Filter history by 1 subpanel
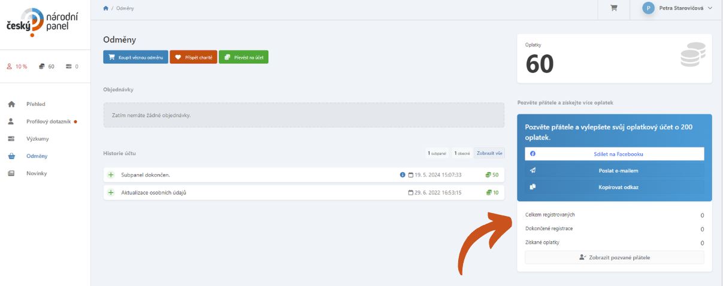The height and width of the screenshot is (286, 723). 437,153
